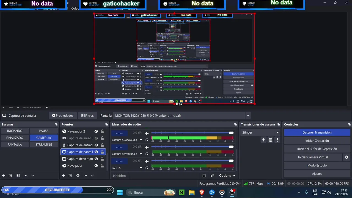
Task: Add a new scene with the plus icon
Action: coord(4,175)
